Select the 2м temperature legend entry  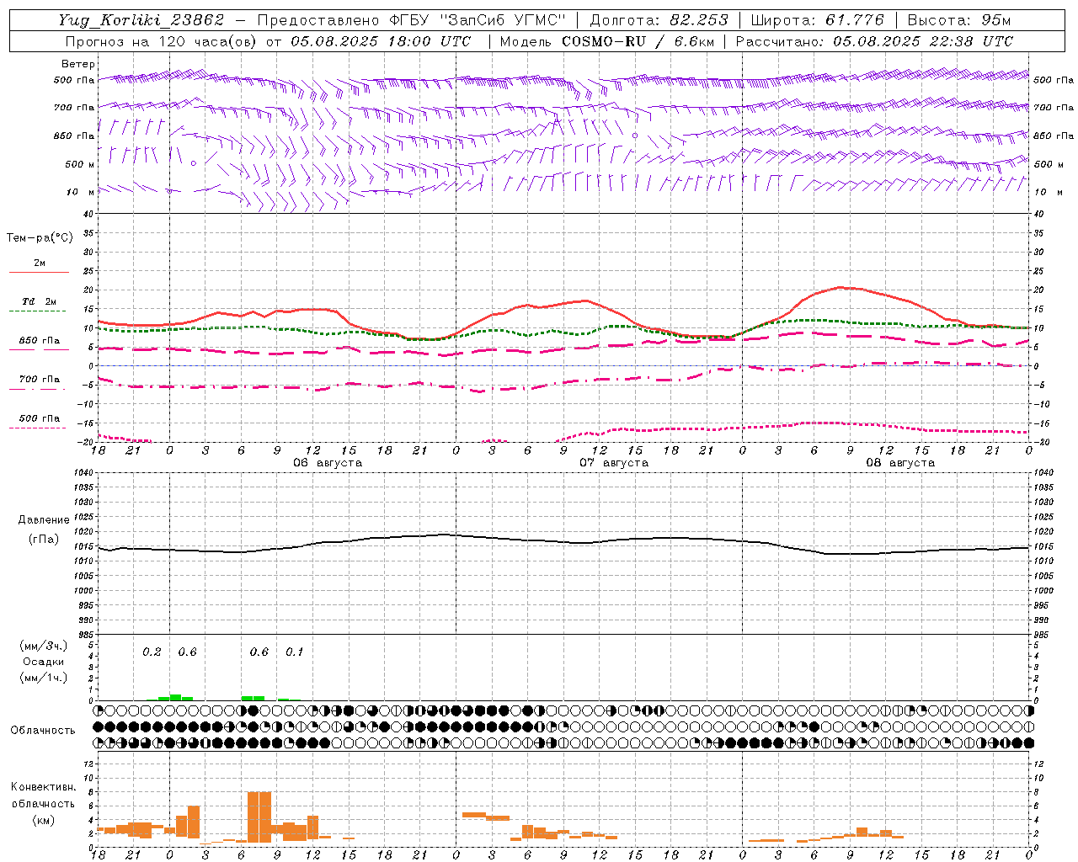click(40, 263)
